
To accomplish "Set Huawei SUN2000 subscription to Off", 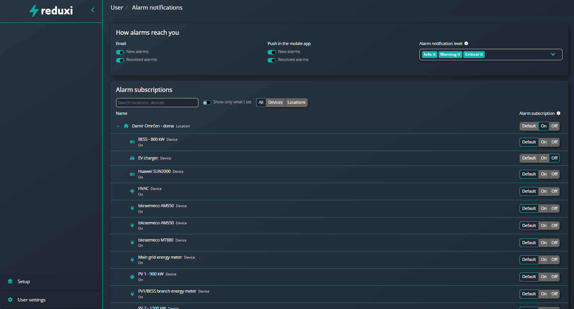I will pyautogui.click(x=555, y=174).
